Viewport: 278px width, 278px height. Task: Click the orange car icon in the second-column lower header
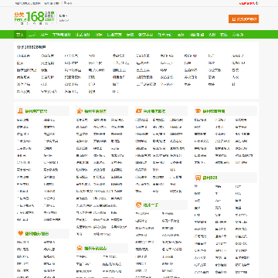pyautogui.click(x=80, y=248)
